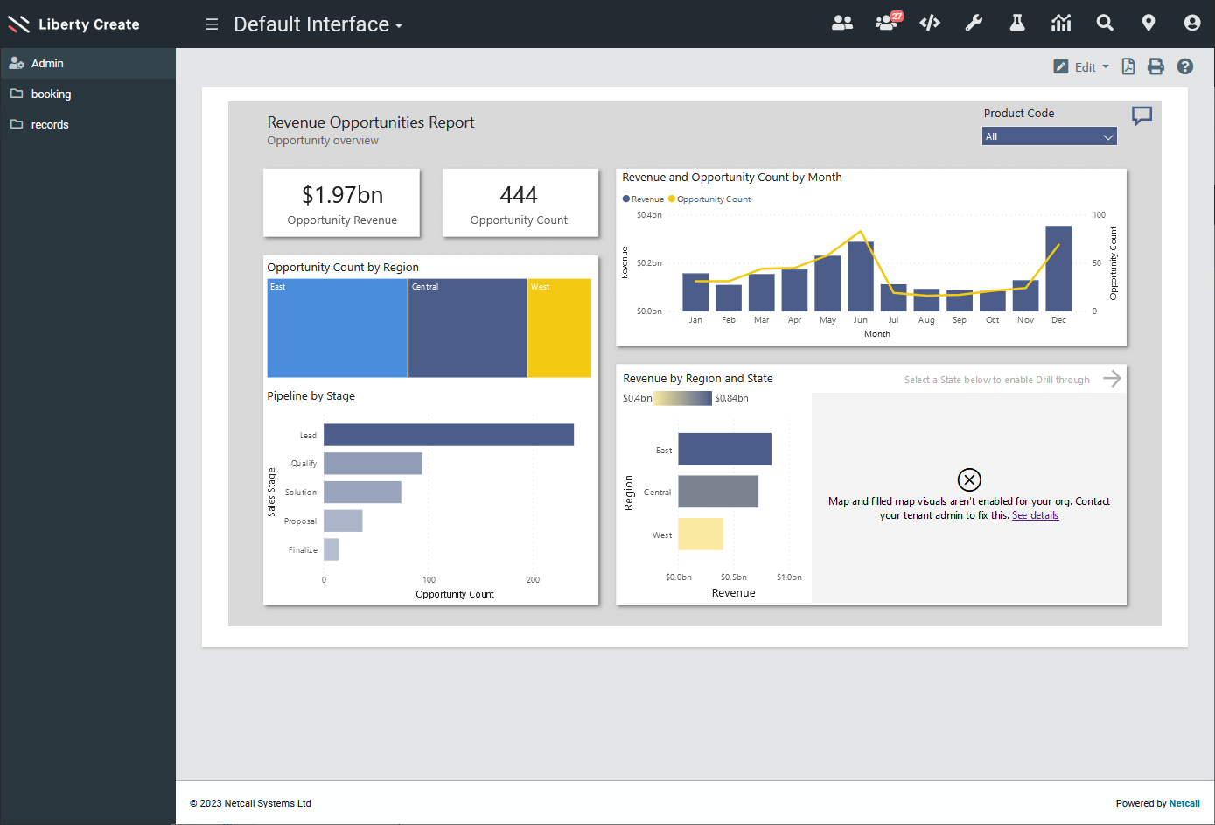This screenshot has width=1215, height=825.
Task: Open the booking folder in sidebar
Action: click(51, 94)
